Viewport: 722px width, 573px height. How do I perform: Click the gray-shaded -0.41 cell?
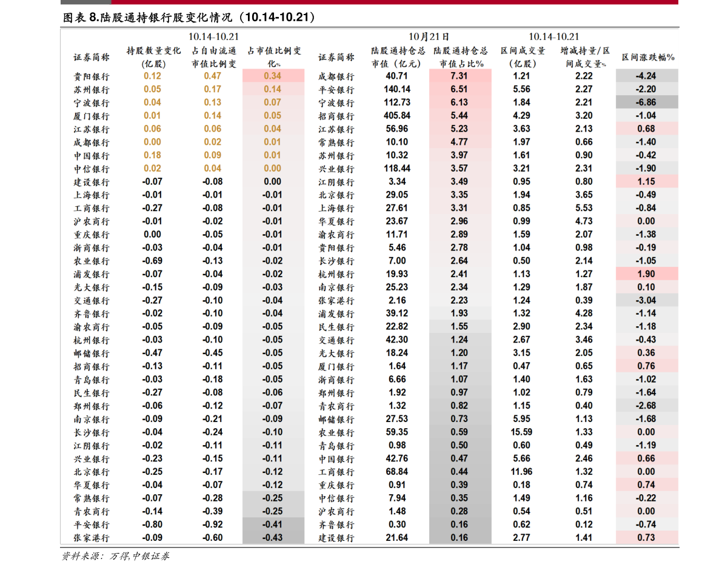(x=273, y=524)
